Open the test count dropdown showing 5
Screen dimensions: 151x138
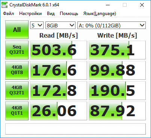37,25
